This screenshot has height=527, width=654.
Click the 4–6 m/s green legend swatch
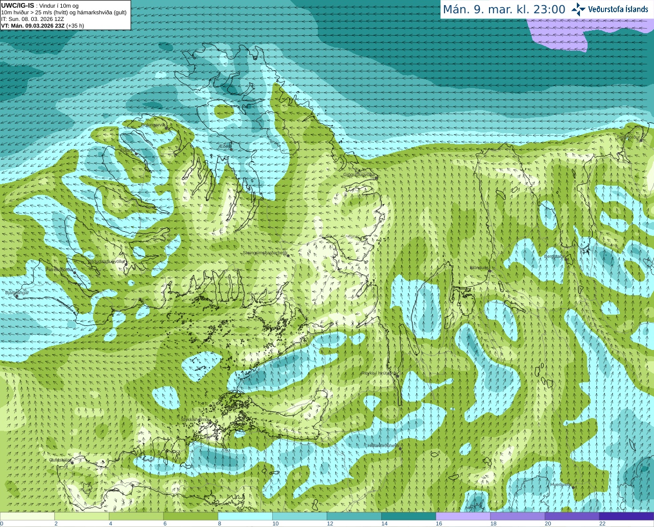coord(136,516)
